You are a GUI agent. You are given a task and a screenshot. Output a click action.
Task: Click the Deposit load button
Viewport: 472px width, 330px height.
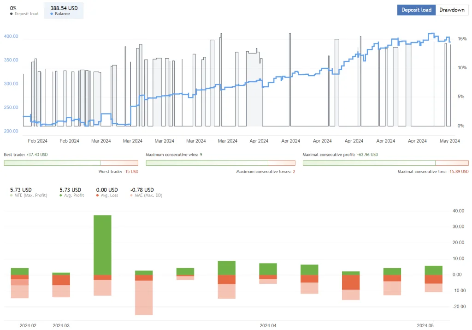(416, 10)
